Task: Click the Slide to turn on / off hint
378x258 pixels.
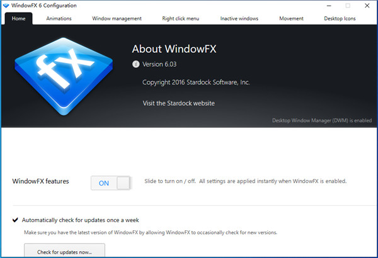Action: 246,181
